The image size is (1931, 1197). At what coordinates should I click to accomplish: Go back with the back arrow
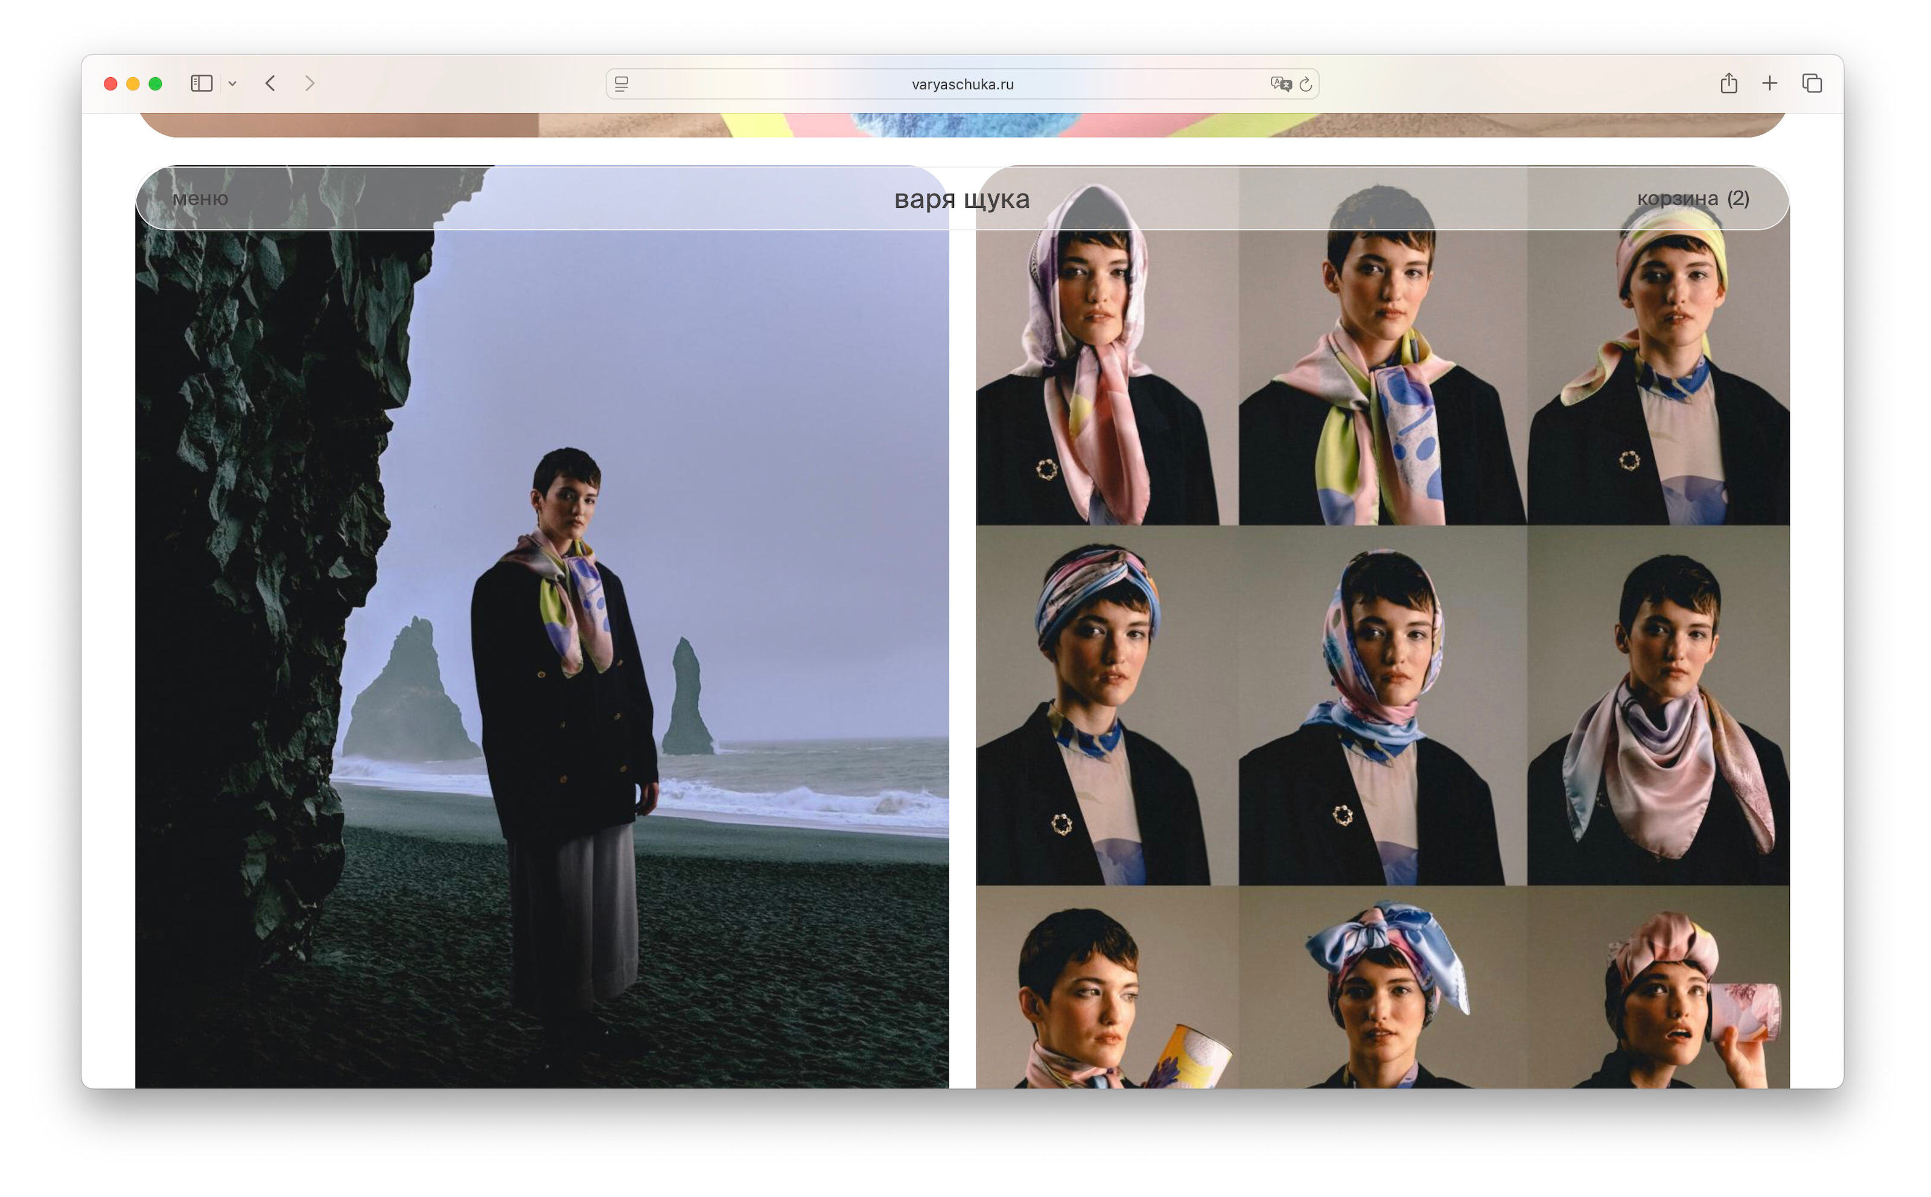(271, 83)
